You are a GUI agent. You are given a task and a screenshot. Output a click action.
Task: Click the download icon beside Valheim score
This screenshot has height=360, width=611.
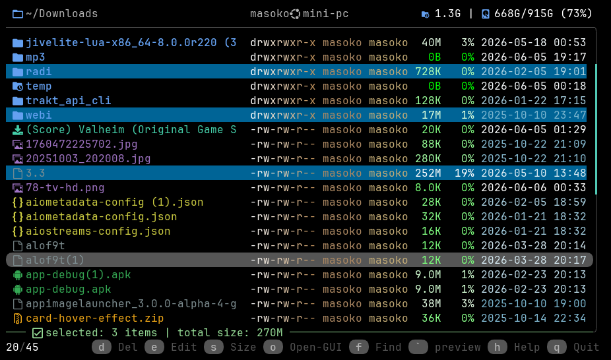click(x=18, y=130)
